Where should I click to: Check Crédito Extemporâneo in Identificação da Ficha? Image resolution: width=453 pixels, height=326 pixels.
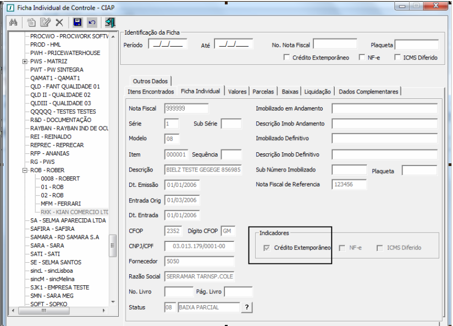point(287,58)
